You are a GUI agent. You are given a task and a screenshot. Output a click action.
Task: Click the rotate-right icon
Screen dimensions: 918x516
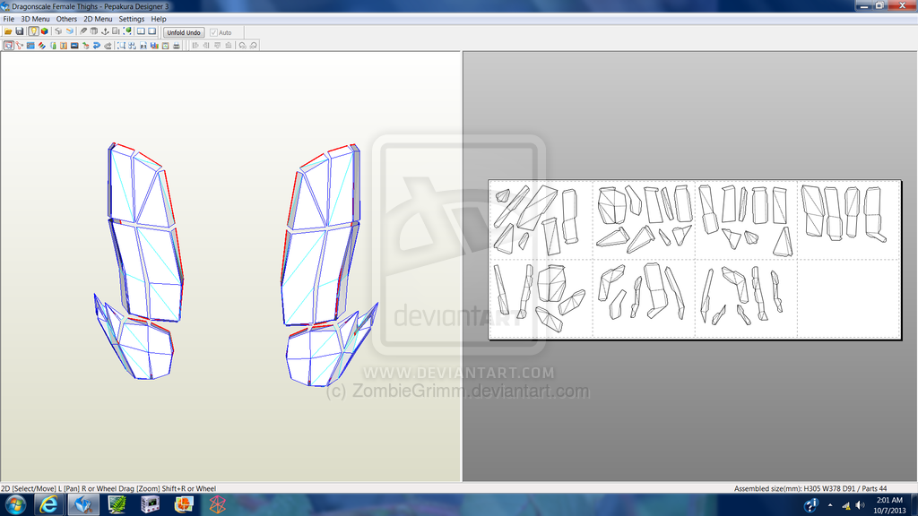(254, 45)
